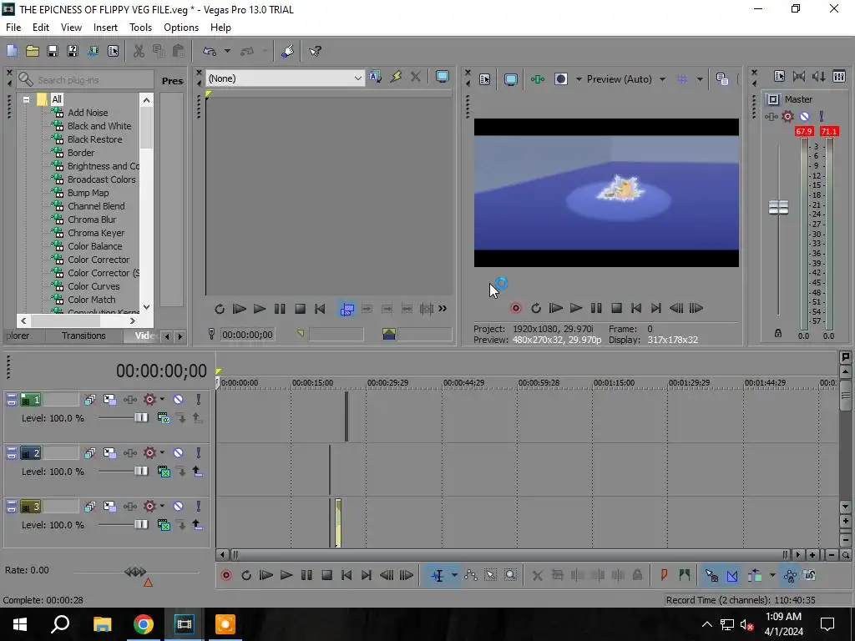This screenshot has width=855, height=641.
Task: Select Black and White plug-in
Action: point(99,126)
